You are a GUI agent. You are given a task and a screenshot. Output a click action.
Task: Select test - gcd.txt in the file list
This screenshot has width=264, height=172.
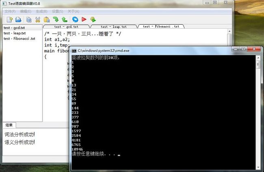22,28
